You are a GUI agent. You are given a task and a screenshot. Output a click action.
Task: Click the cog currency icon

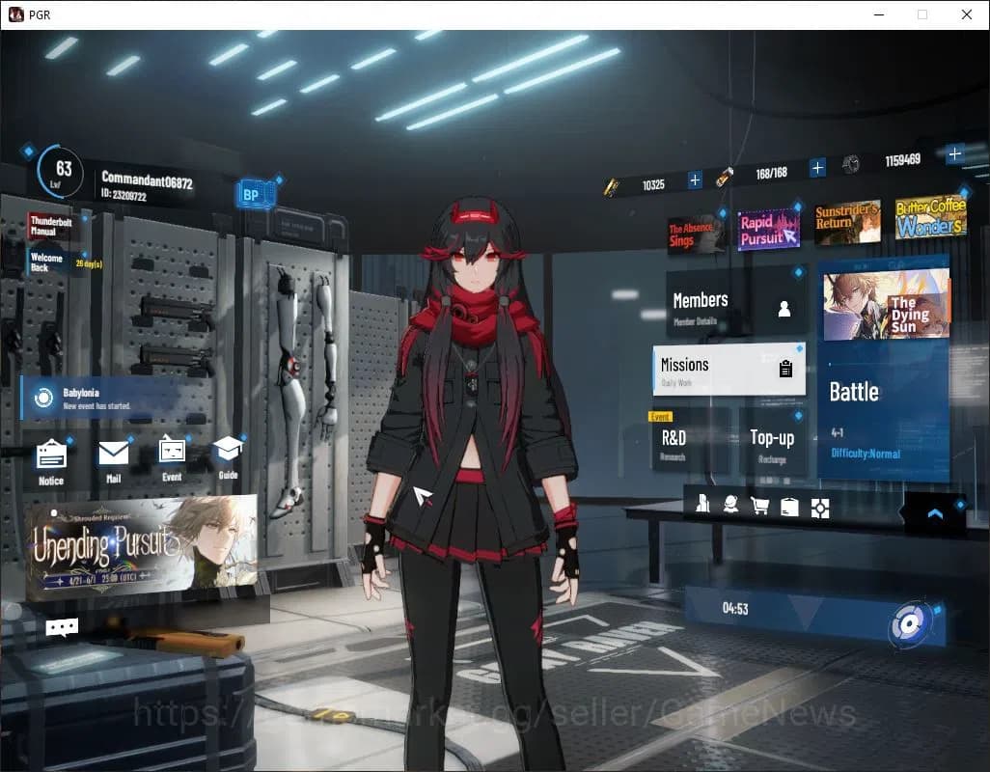(x=851, y=165)
